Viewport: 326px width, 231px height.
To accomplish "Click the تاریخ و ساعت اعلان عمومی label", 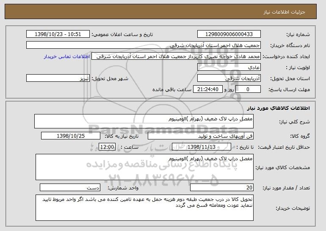I will [x=122, y=35].
